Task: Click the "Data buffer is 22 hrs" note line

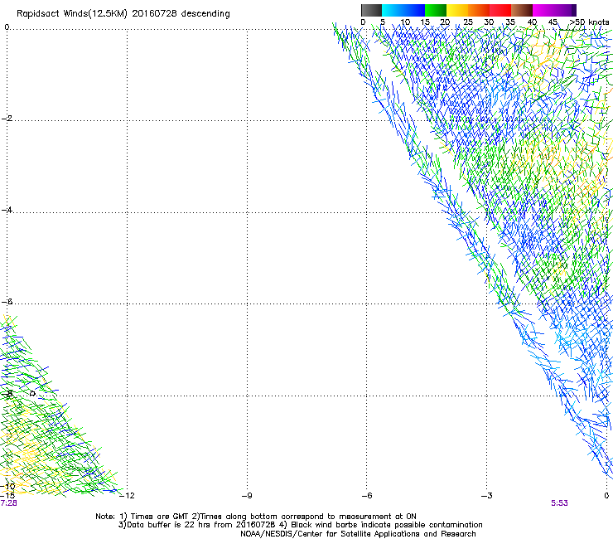Action: coord(300,525)
